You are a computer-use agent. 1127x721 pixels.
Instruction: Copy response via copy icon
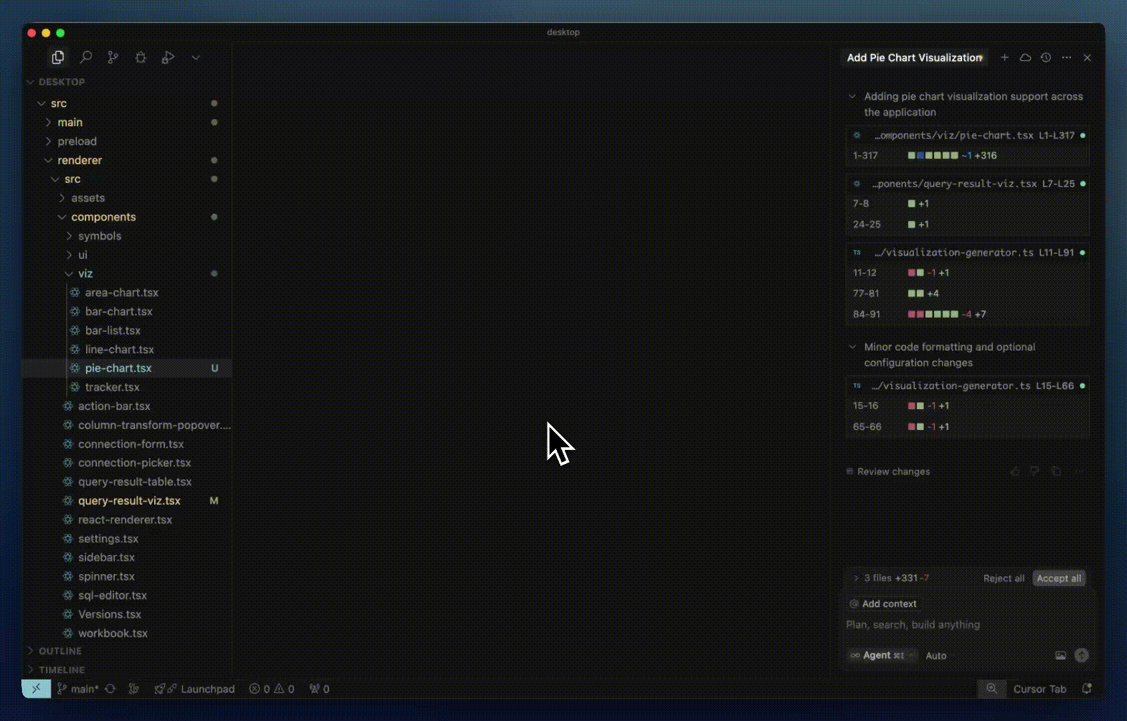coord(1056,471)
